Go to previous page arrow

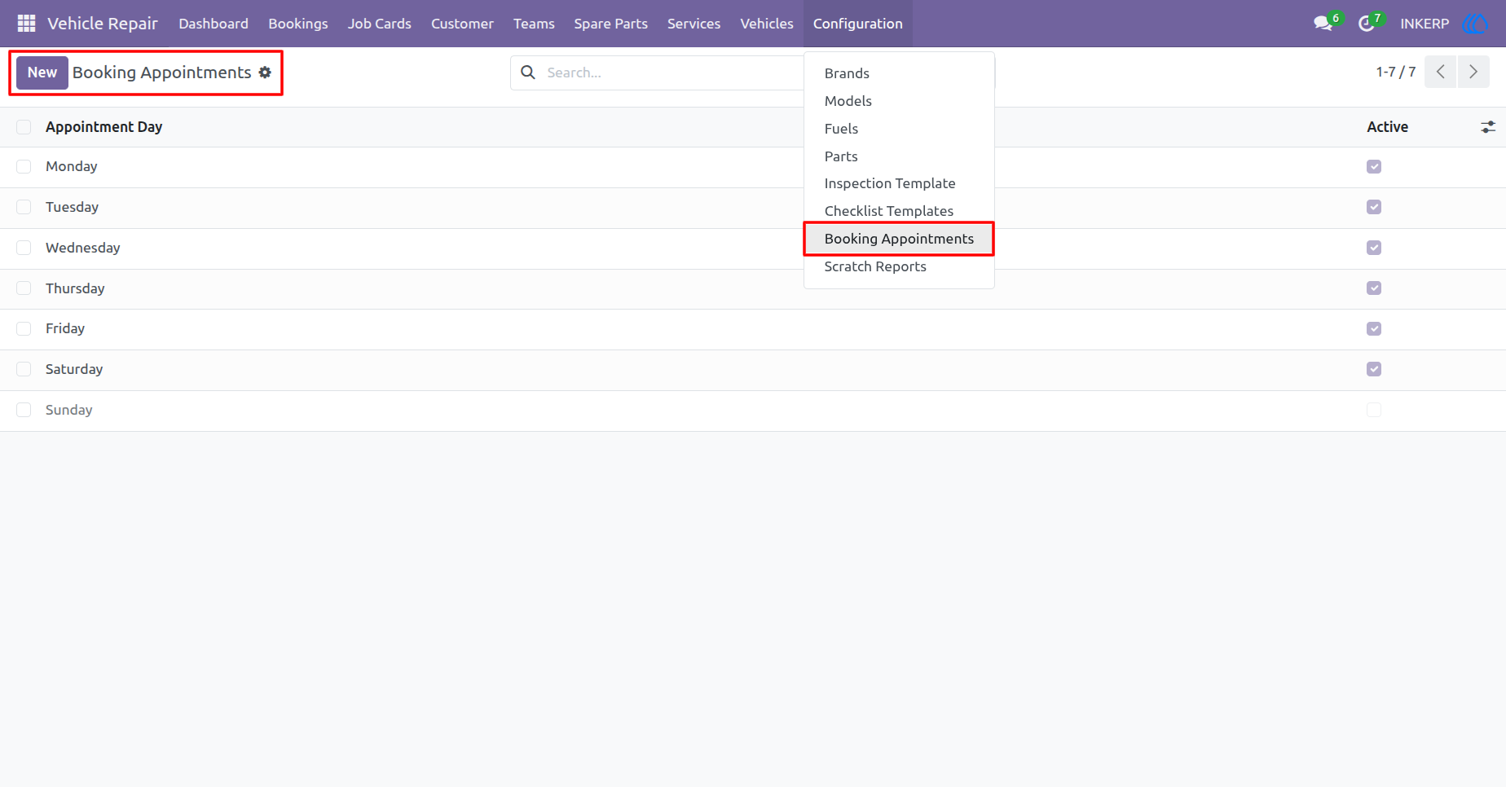1441,72
